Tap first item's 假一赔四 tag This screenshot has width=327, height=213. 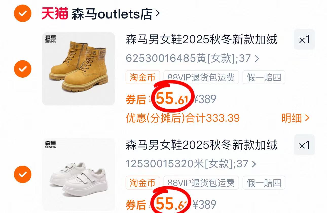(264, 77)
